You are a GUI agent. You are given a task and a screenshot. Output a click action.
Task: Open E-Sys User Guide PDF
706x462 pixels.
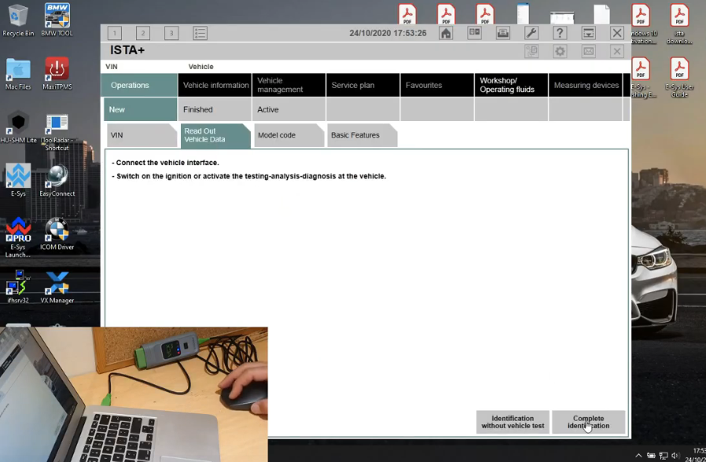(679, 77)
